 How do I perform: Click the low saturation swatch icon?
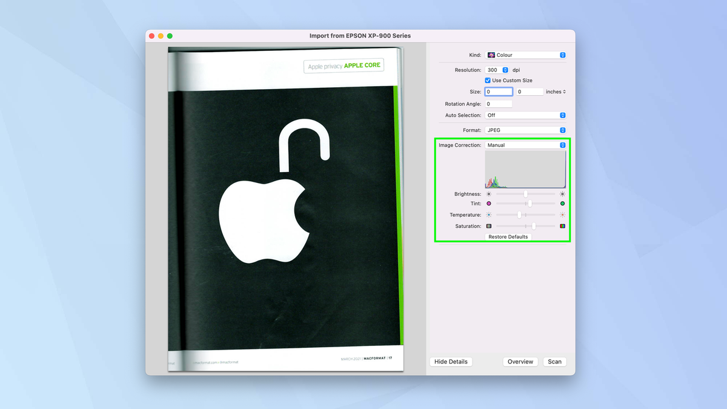click(x=488, y=225)
